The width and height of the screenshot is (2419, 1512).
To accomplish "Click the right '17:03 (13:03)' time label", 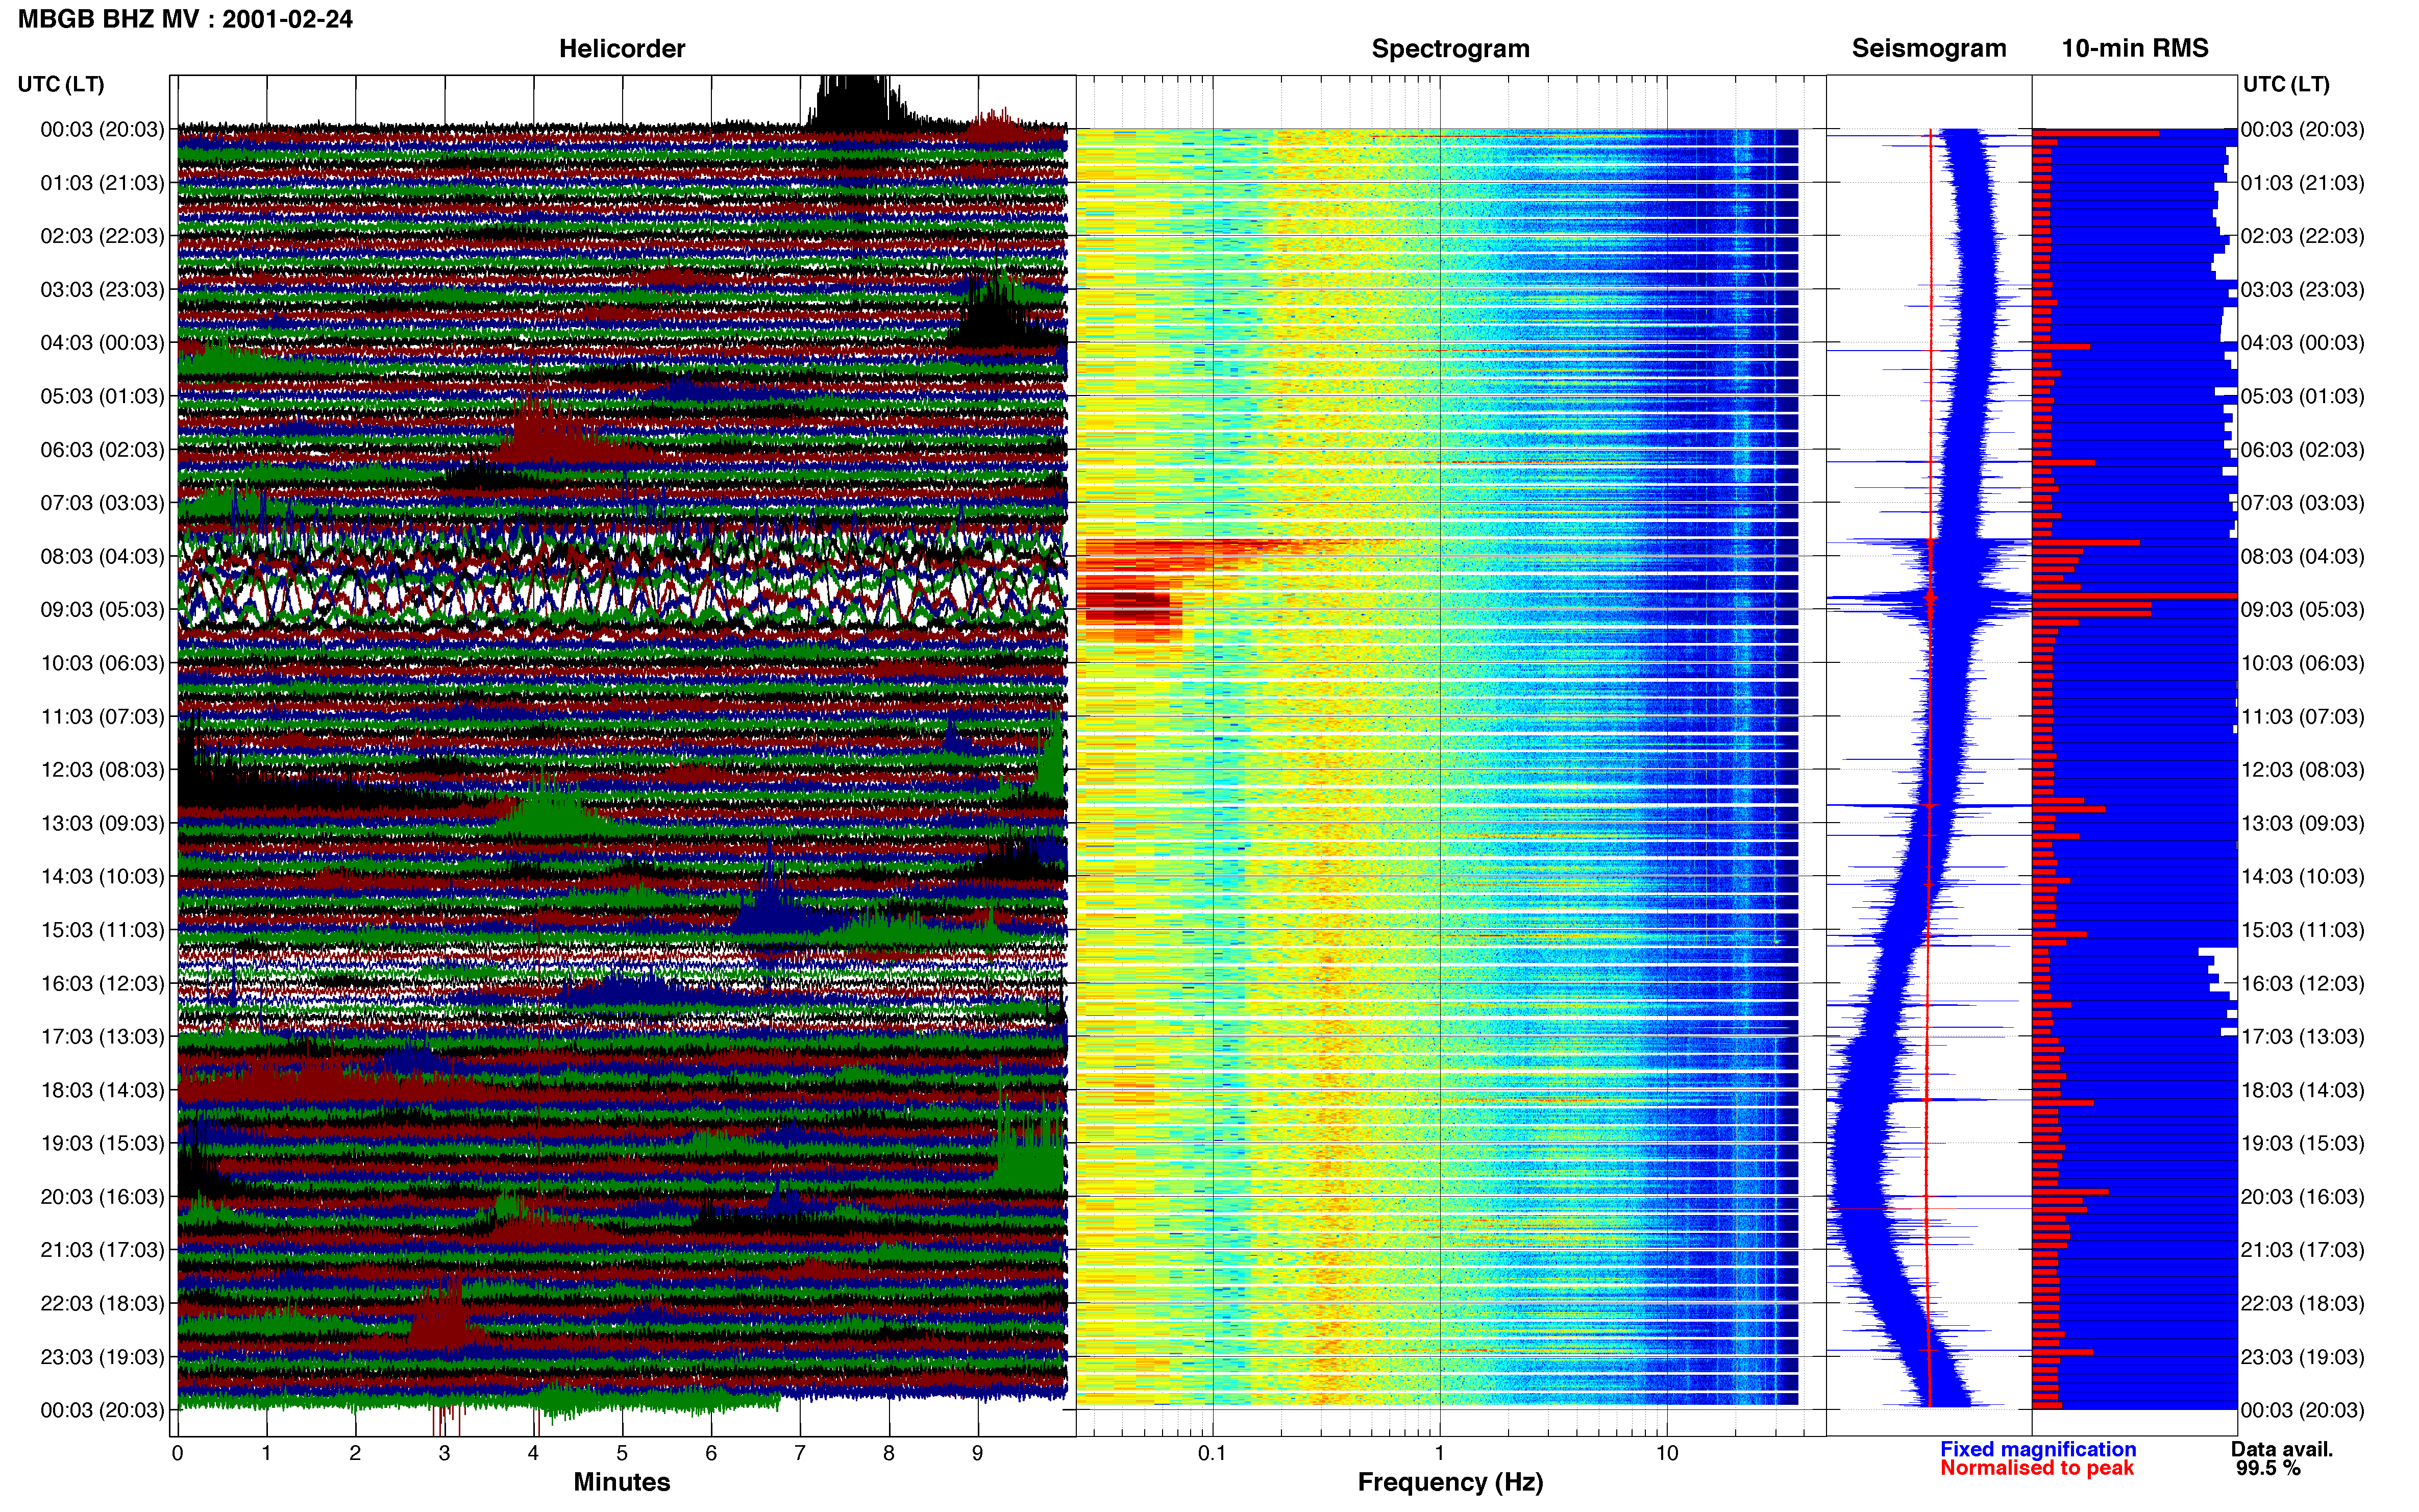I will 2302,1037.
